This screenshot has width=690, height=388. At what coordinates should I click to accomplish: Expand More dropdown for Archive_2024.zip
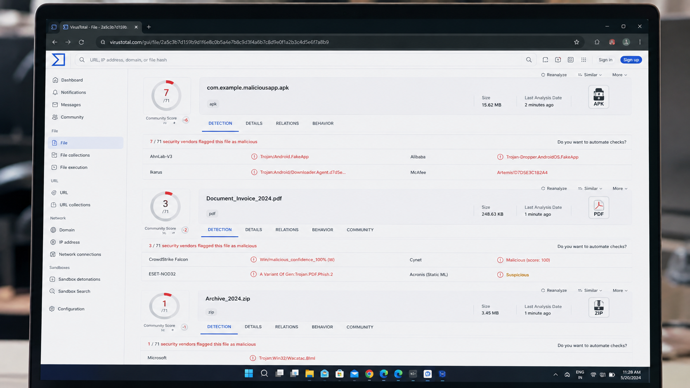(x=620, y=290)
